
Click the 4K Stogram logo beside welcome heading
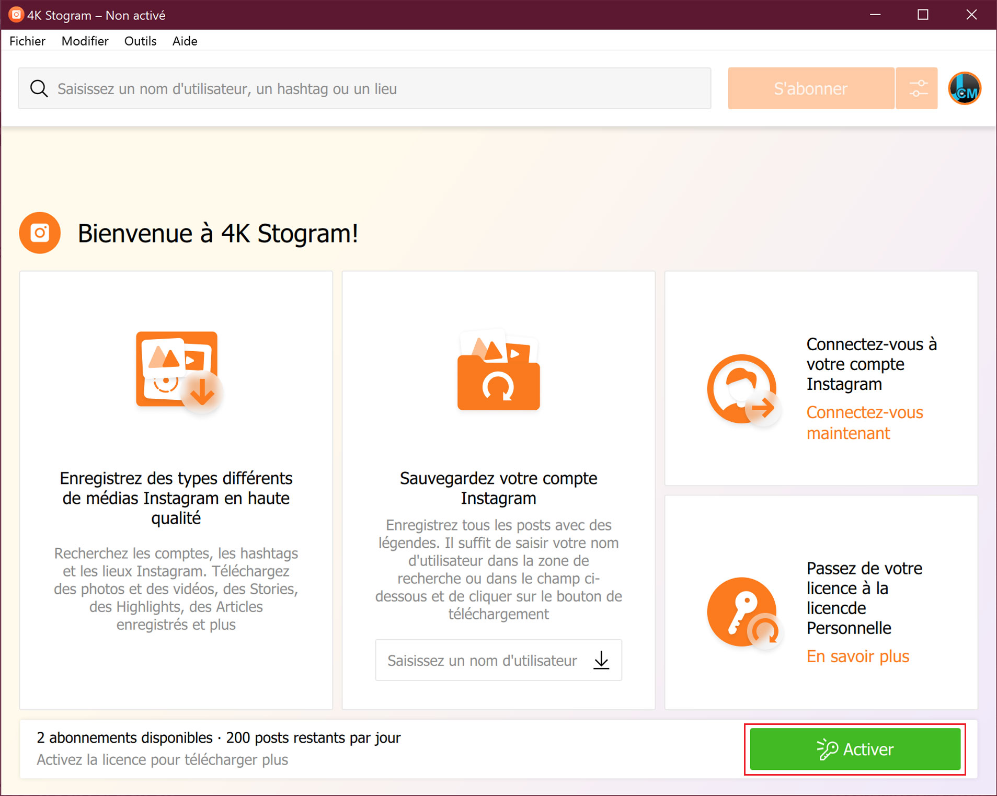40,233
